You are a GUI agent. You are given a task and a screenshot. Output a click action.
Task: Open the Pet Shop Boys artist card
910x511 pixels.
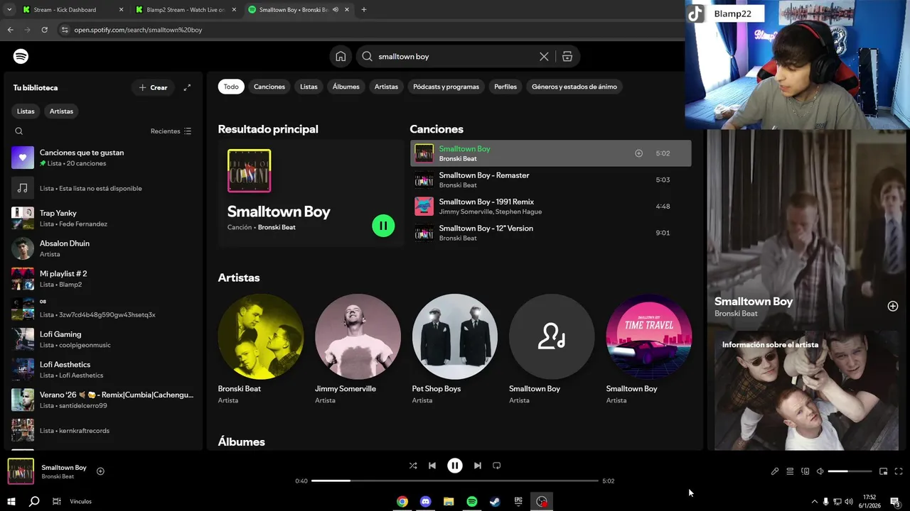click(x=455, y=349)
